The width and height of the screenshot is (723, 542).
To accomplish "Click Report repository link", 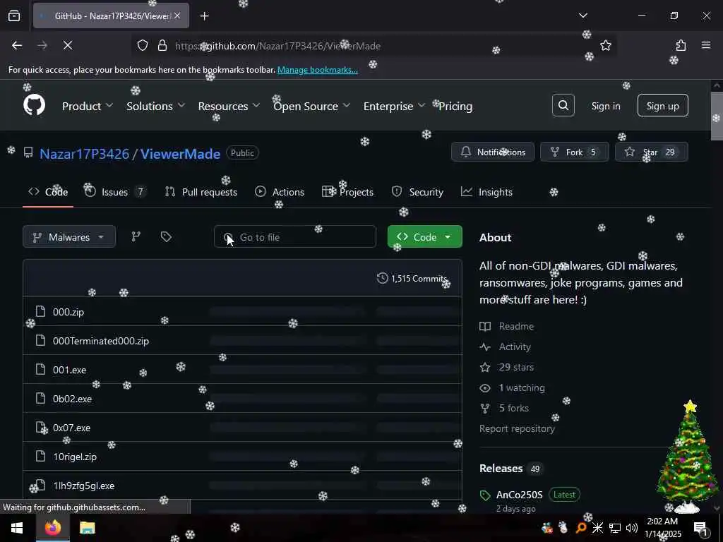I will [517, 428].
